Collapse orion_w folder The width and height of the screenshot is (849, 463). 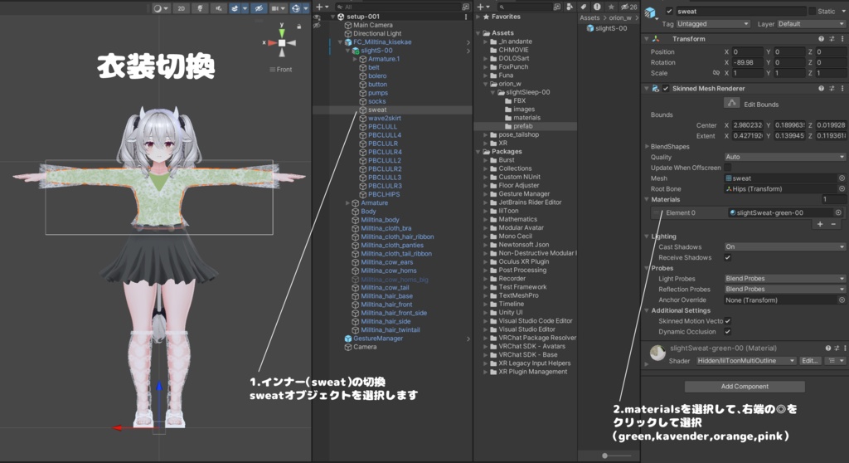pyautogui.click(x=485, y=84)
